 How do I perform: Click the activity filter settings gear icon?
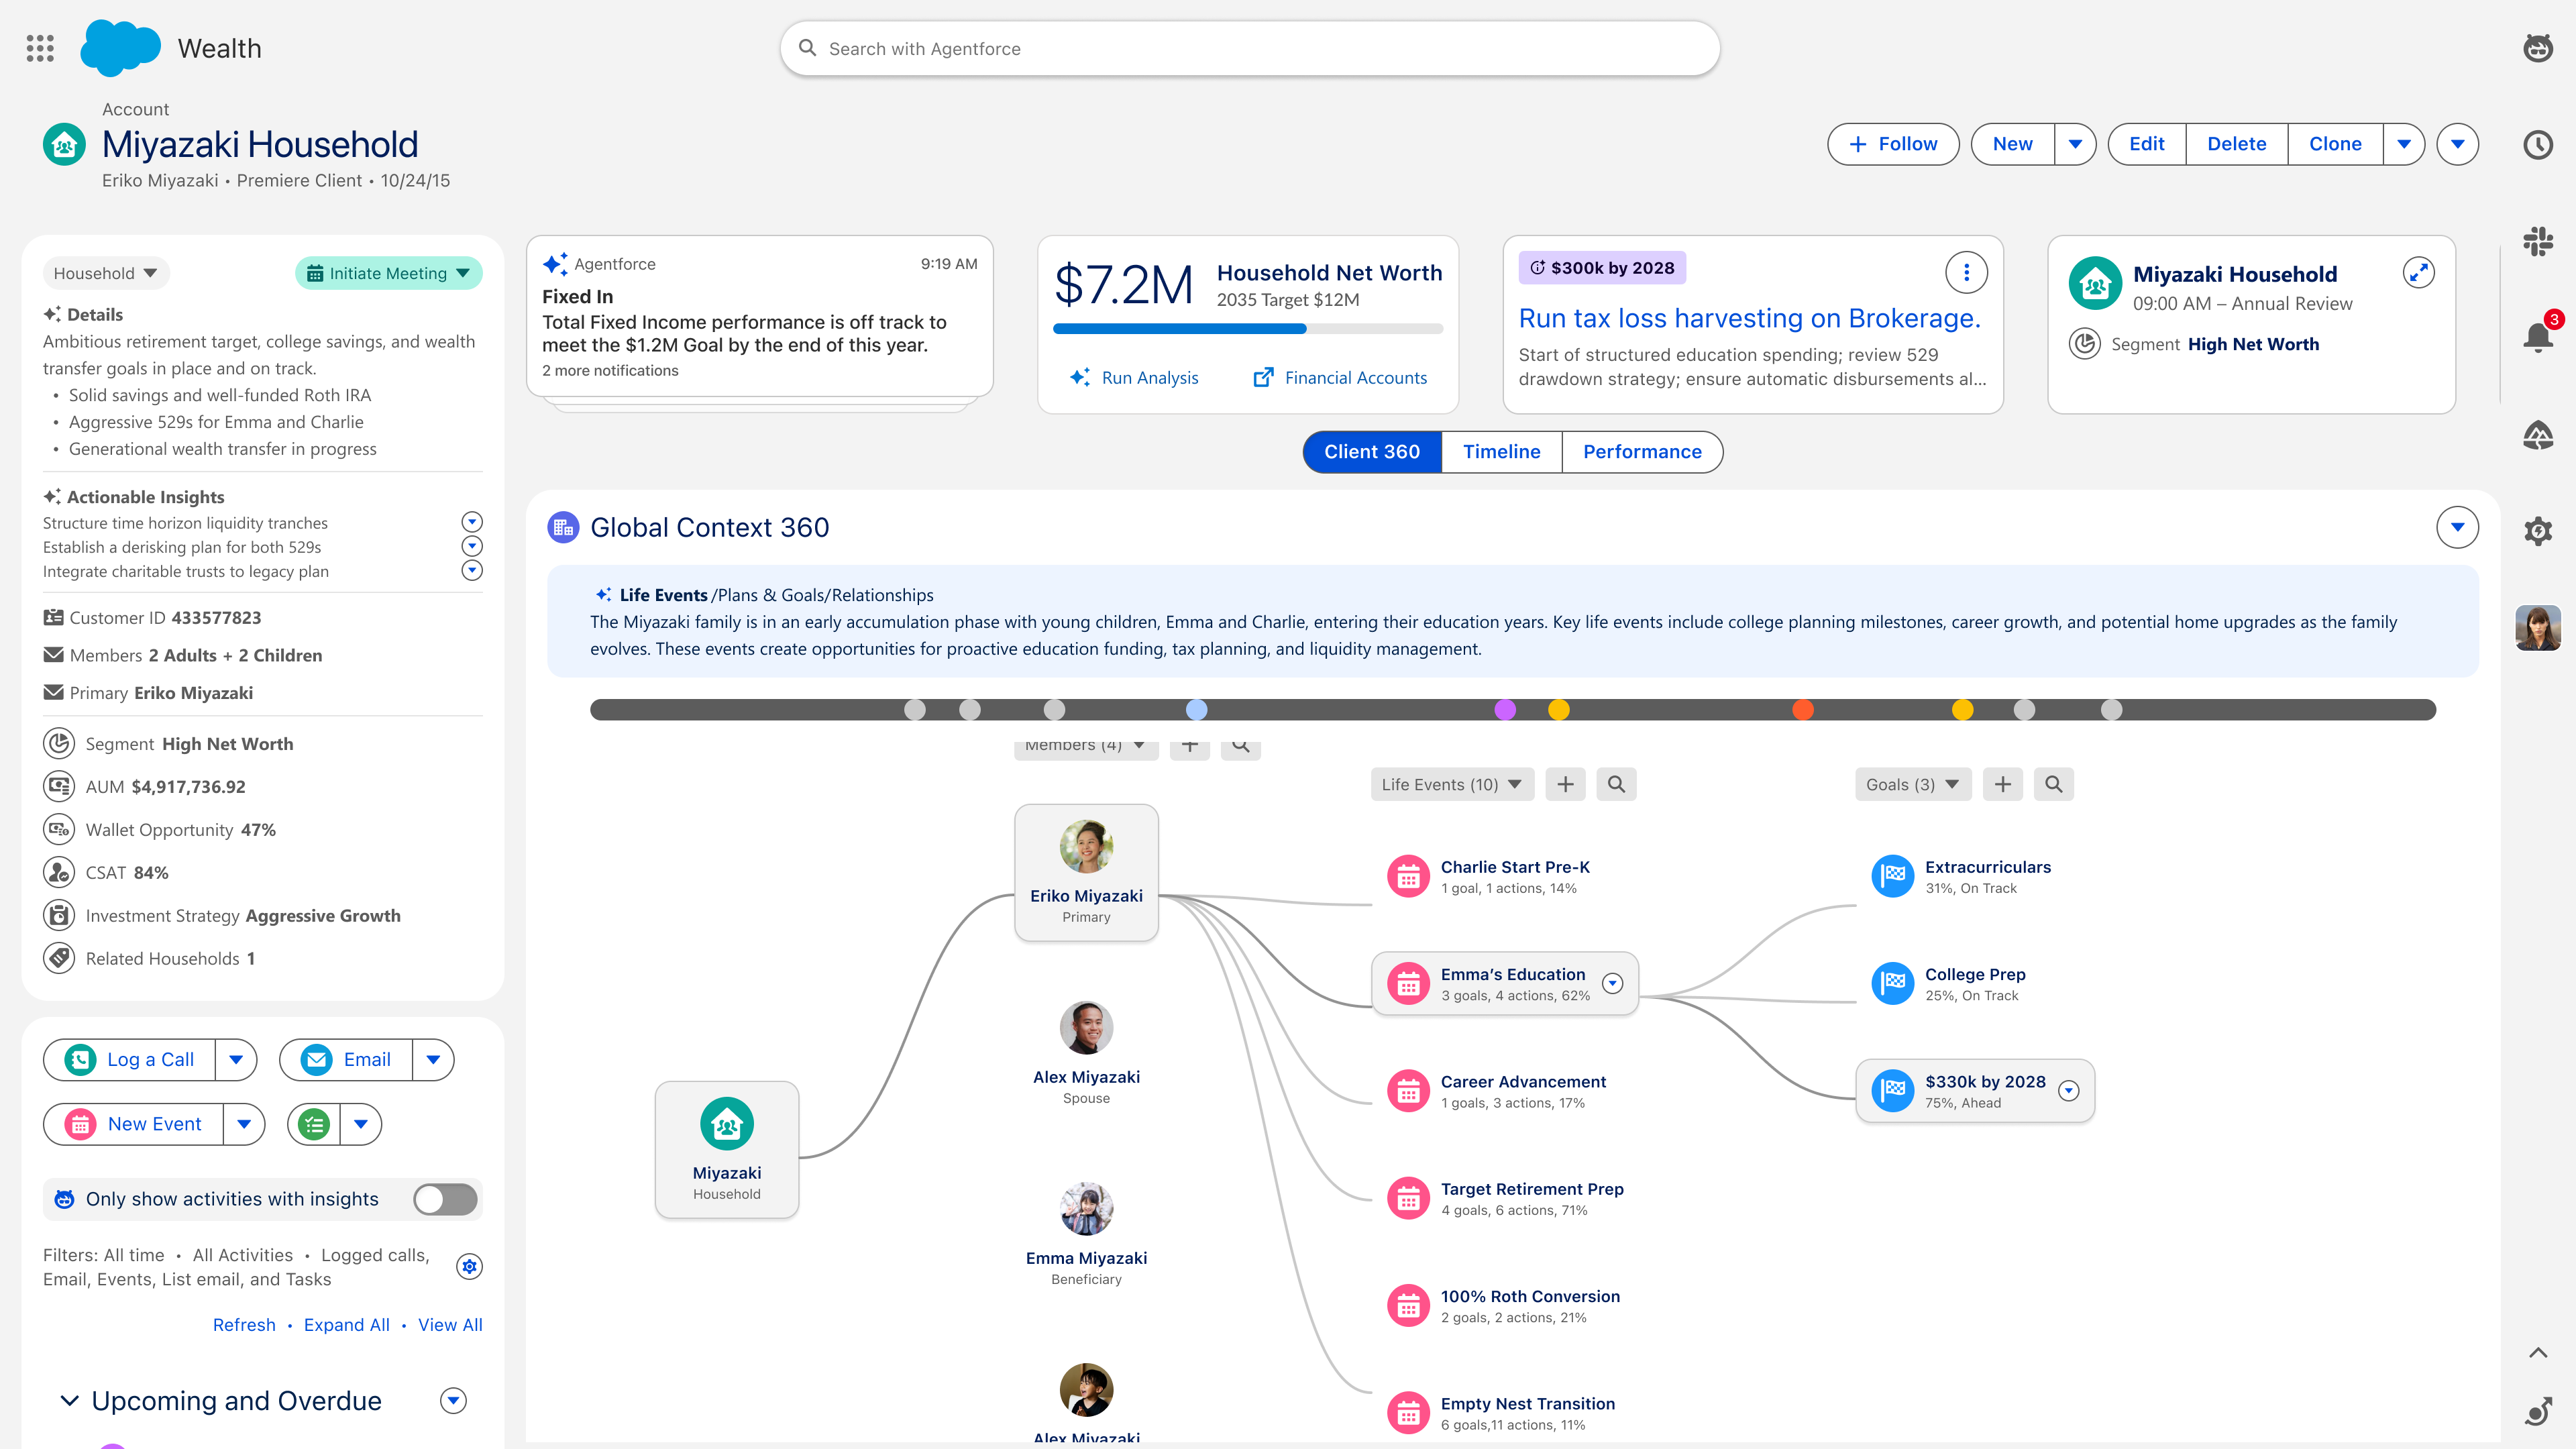pyautogui.click(x=469, y=1266)
